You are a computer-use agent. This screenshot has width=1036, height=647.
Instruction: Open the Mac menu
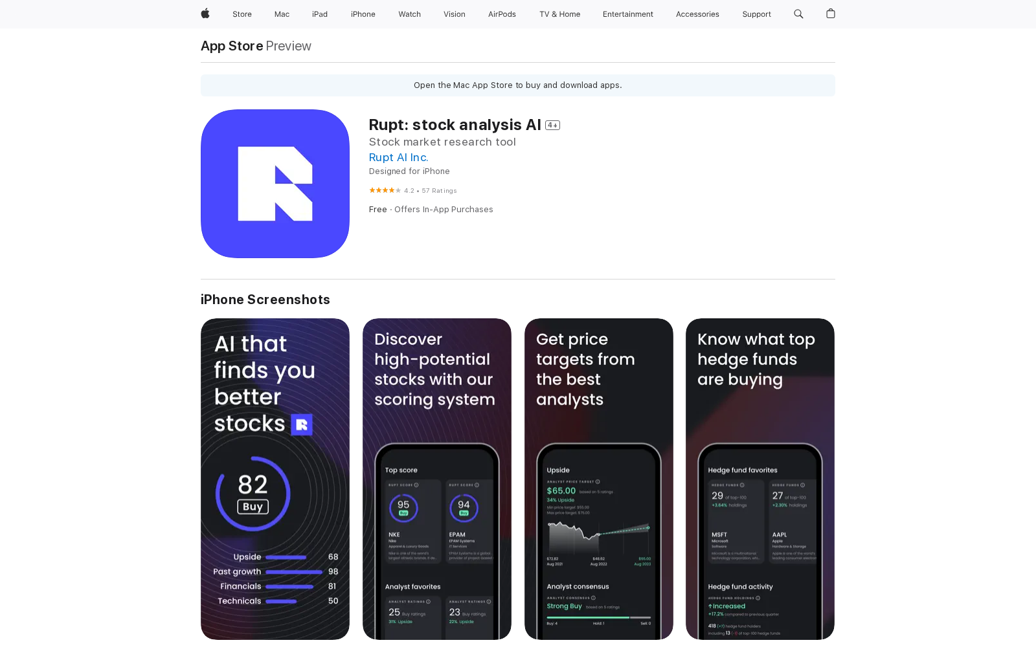point(282,14)
